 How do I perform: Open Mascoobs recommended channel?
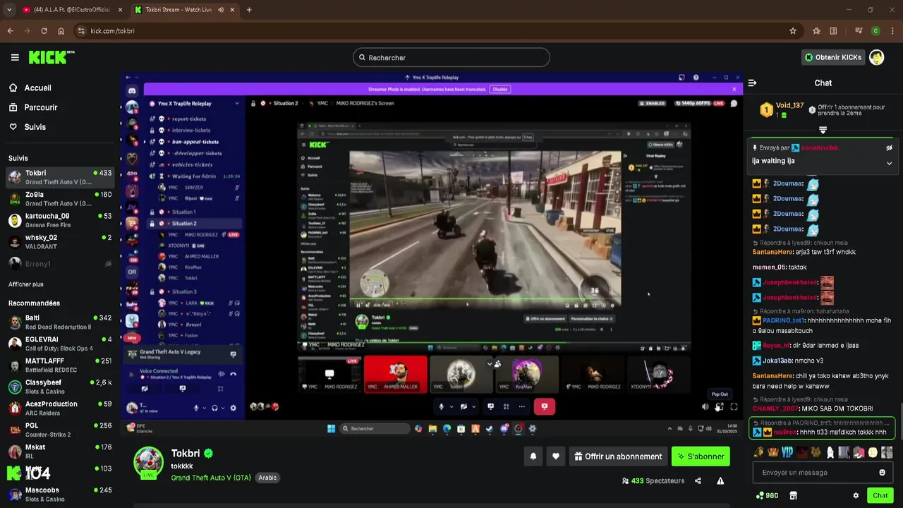click(60, 495)
